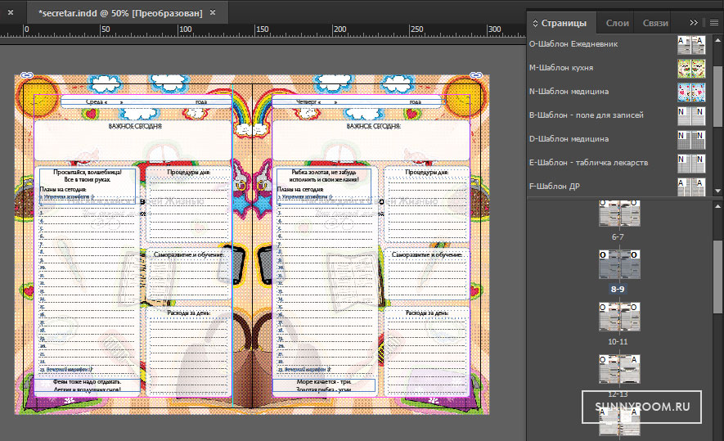This screenshot has width=724, height=441.
Task: Switch to the Слои tab
Action: pos(618,23)
